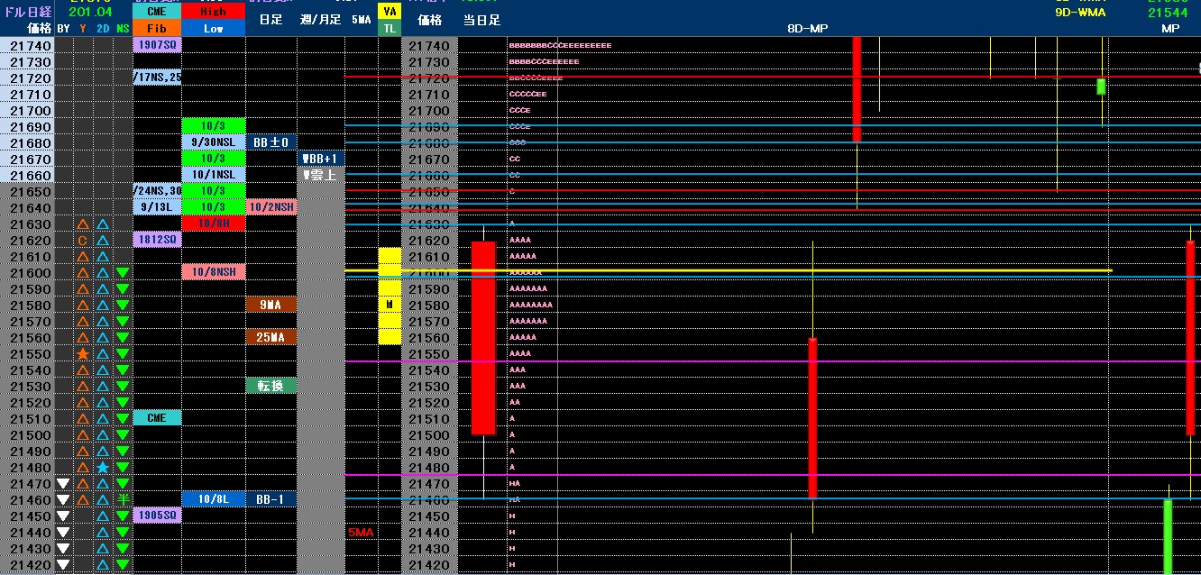Click the 1812SQ purple label
The width and height of the screenshot is (1201, 575).
tap(157, 240)
